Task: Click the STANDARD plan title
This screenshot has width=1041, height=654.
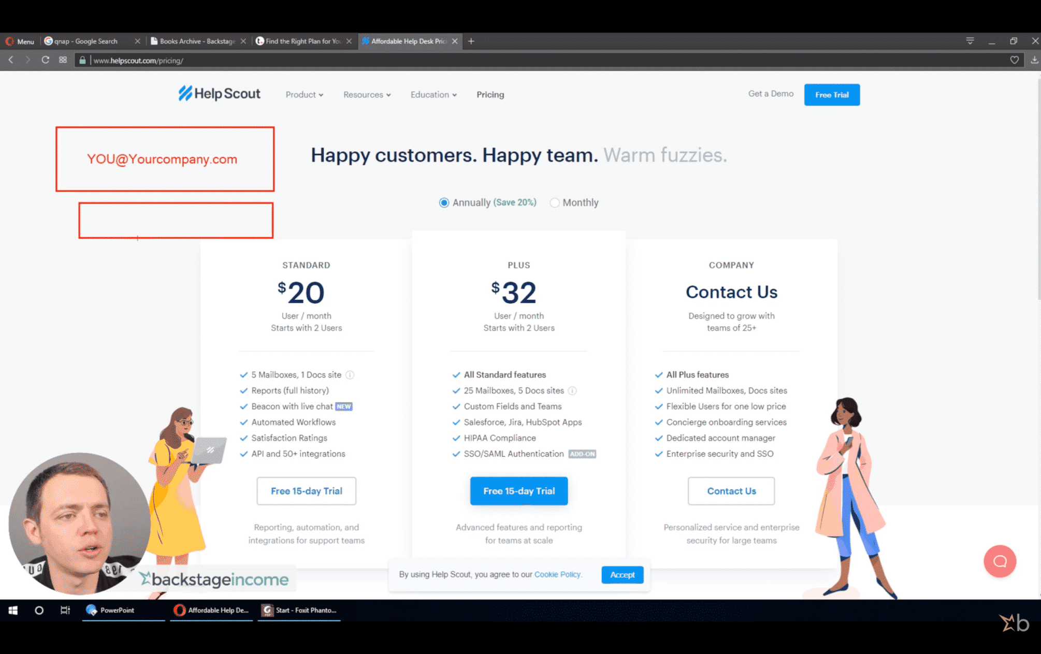Action: pos(306,265)
